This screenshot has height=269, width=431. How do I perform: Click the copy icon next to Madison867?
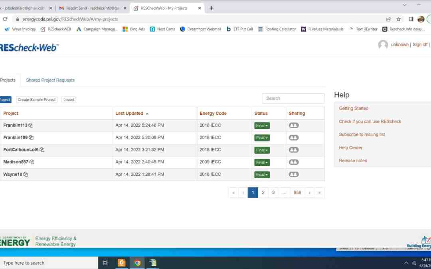(32, 162)
